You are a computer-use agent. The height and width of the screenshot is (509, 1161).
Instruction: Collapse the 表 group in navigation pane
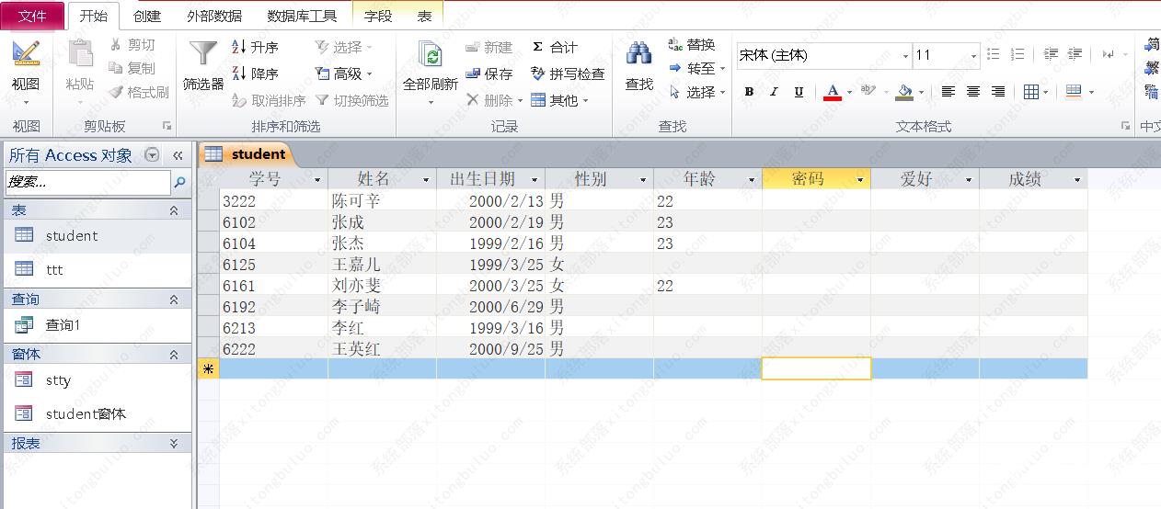[x=174, y=210]
